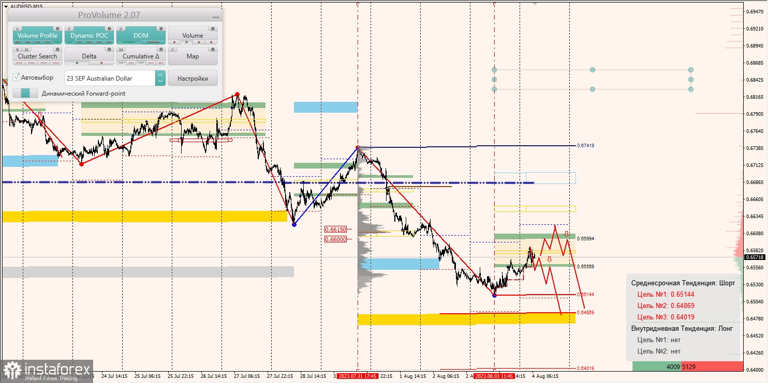
Task: Minimize the ProVolume 2.07 panel
Action: tap(215, 17)
